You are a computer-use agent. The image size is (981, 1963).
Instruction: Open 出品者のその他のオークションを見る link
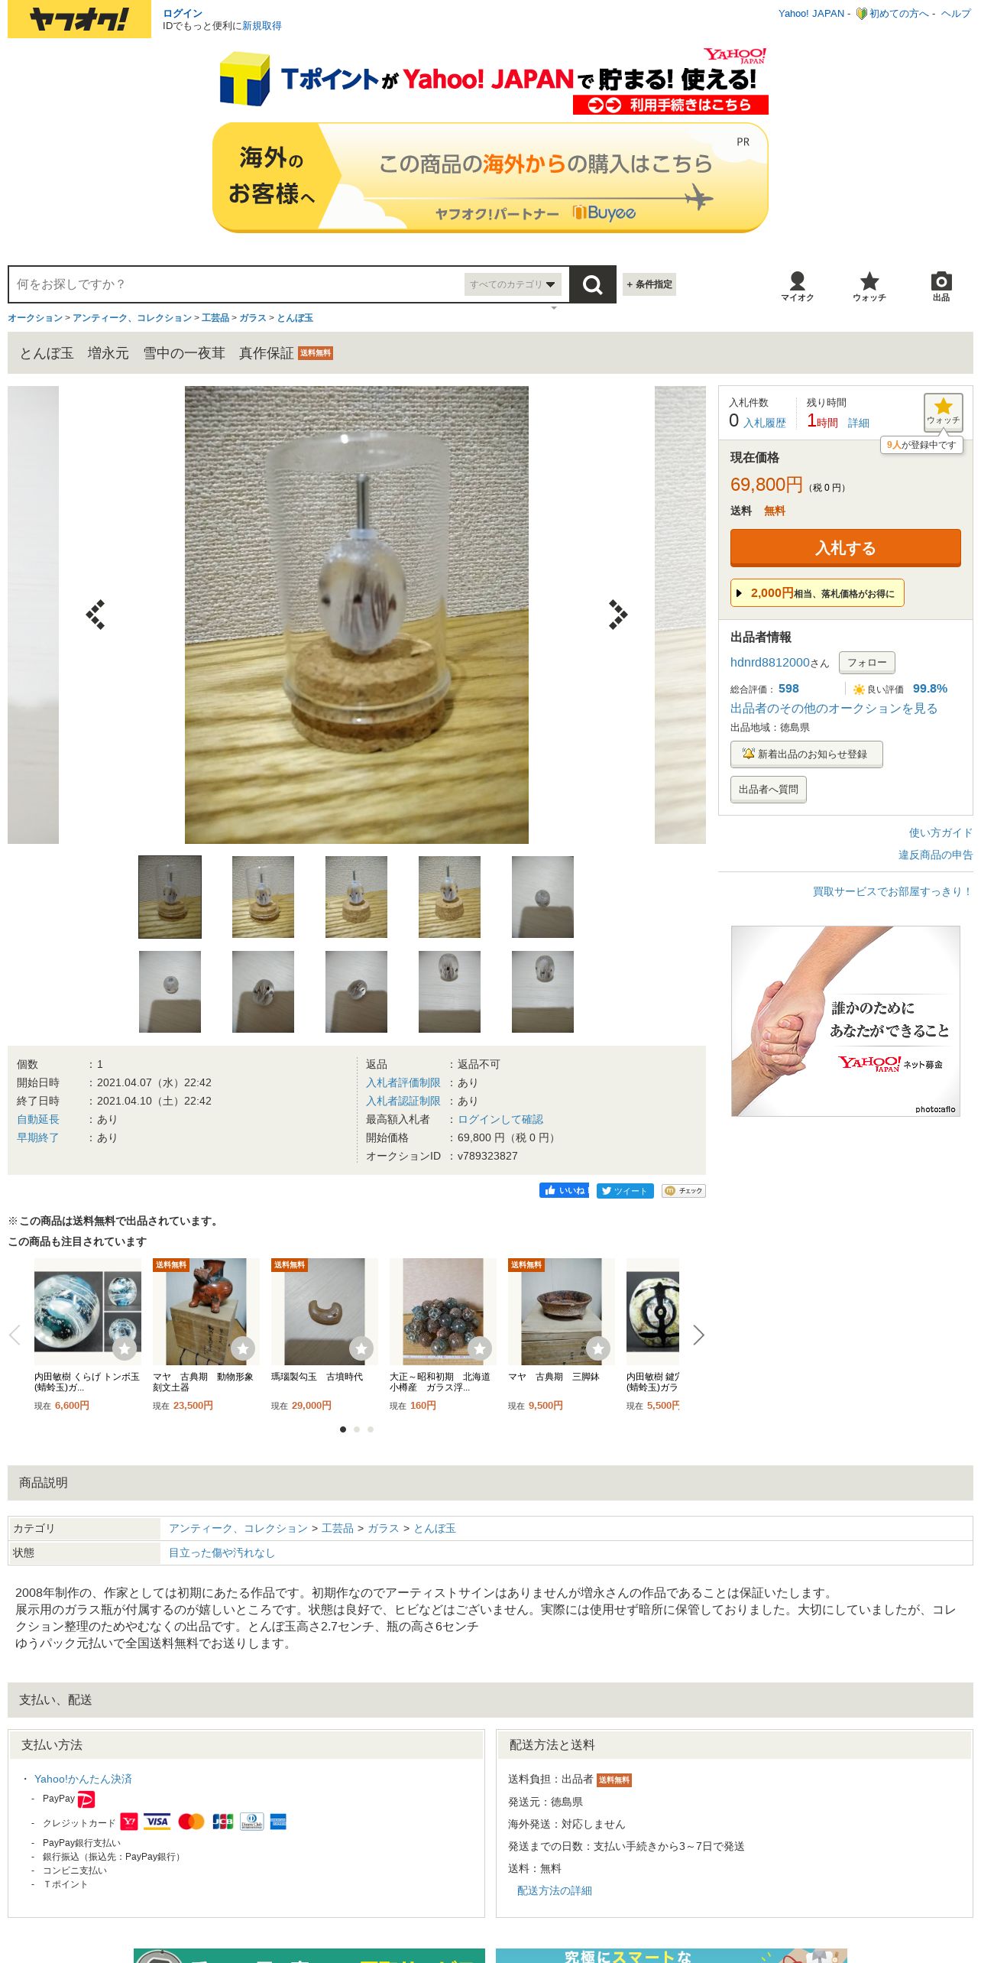(834, 709)
